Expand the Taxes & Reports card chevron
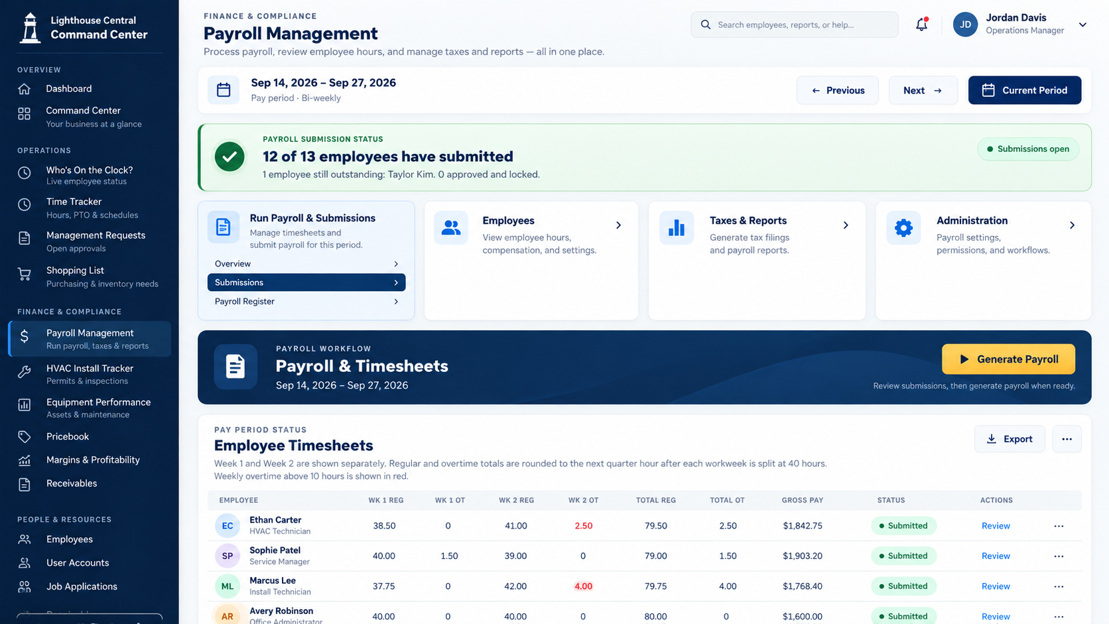The width and height of the screenshot is (1109, 624). click(x=846, y=225)
